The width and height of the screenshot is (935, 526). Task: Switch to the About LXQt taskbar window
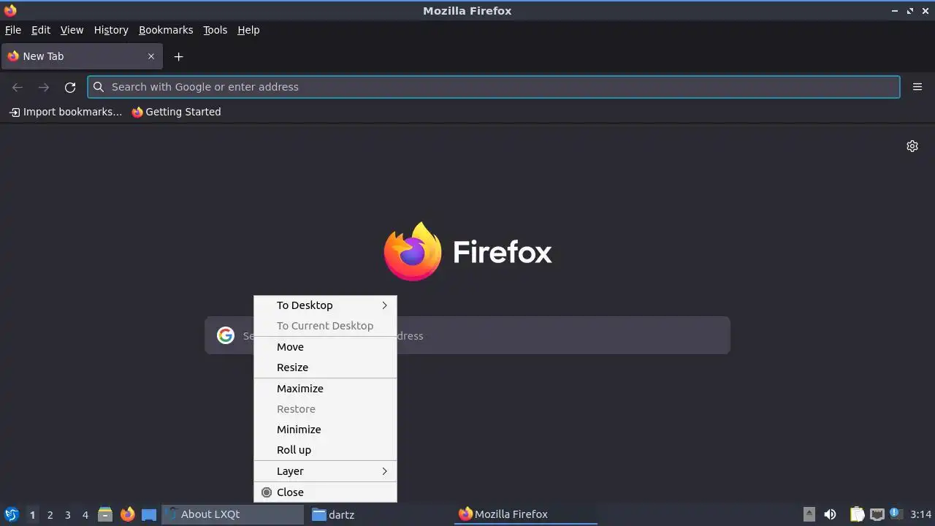pyautogui.click(x=232, y=514)
